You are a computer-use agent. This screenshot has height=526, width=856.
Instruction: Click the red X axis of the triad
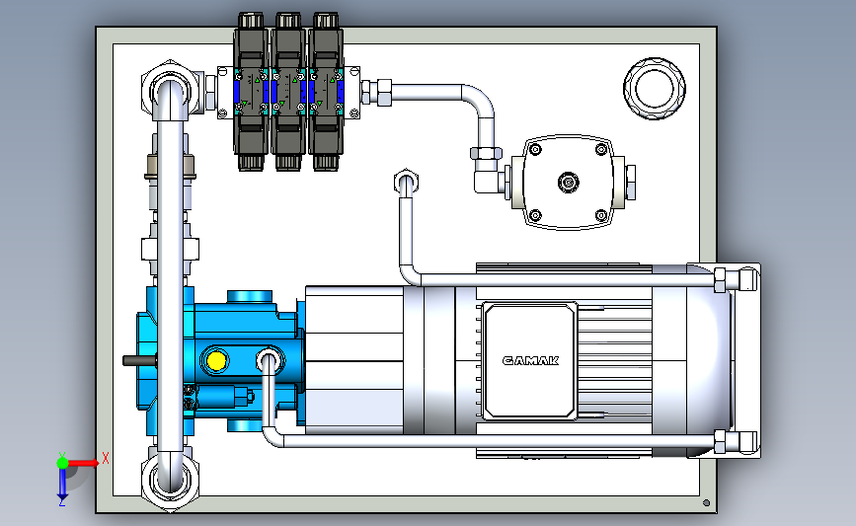(83, 463)
